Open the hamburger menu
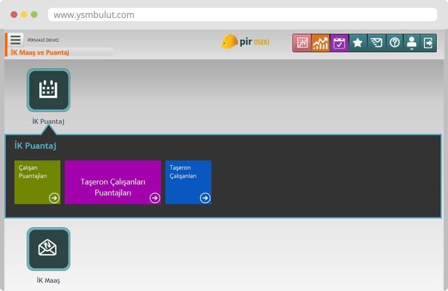This screenshot has width=448, height=291. [16, 40]
